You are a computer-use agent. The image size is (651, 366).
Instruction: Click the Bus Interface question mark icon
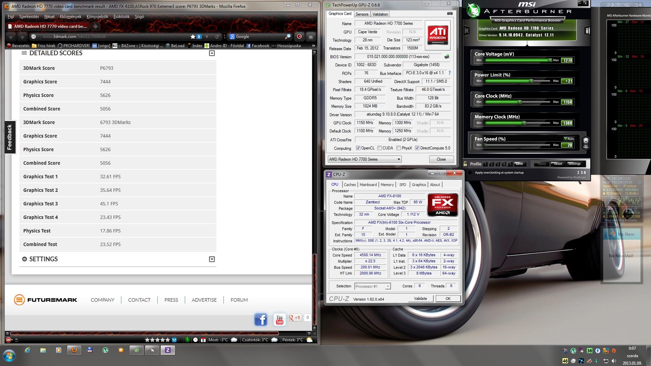pyautogui.click(x=450, y=73)
